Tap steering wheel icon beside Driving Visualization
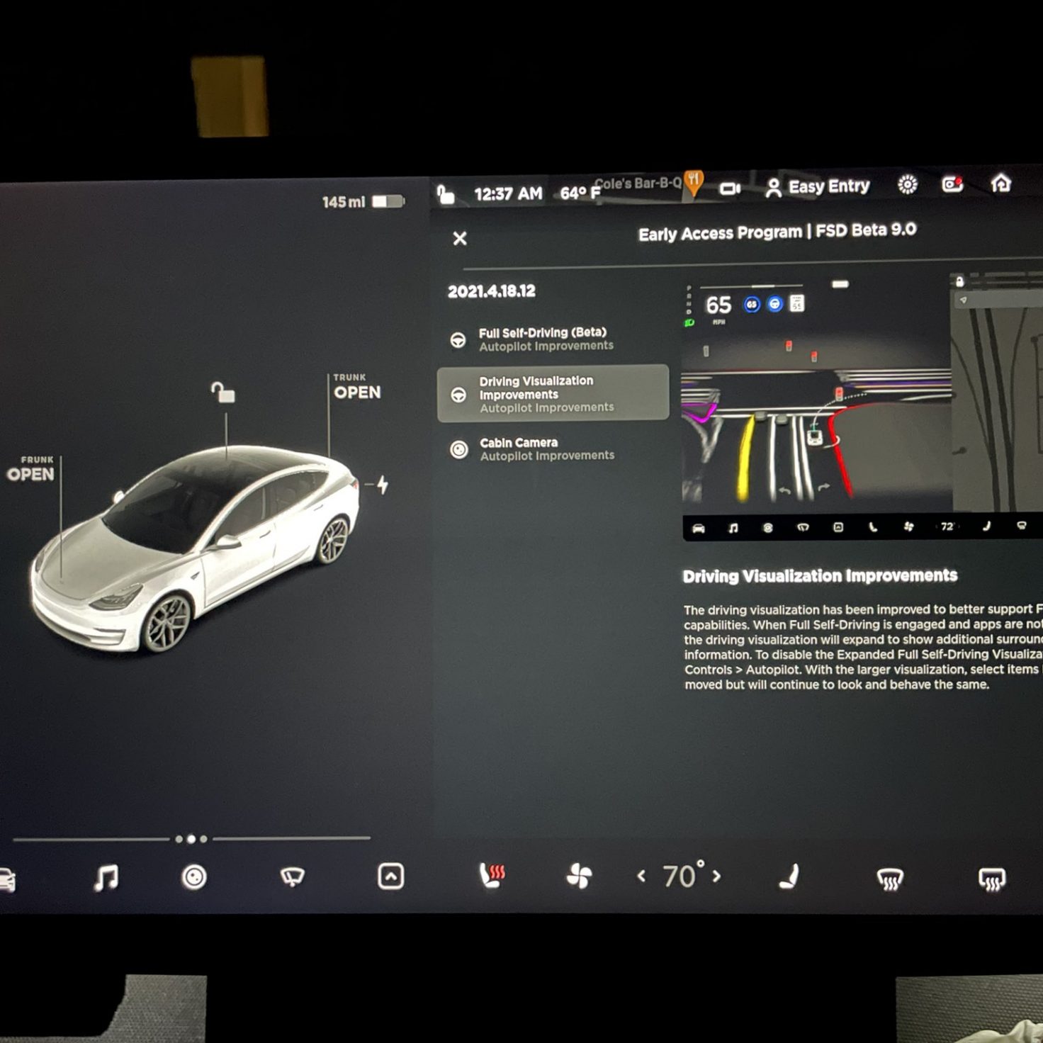 click(x=458, y=395)
